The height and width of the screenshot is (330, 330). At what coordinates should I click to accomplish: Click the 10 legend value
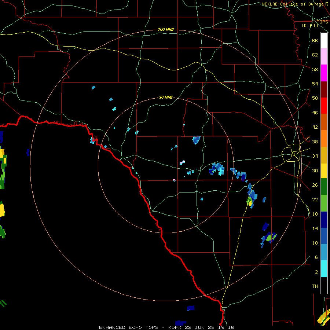pyautogui.click(x=315, y=243)
